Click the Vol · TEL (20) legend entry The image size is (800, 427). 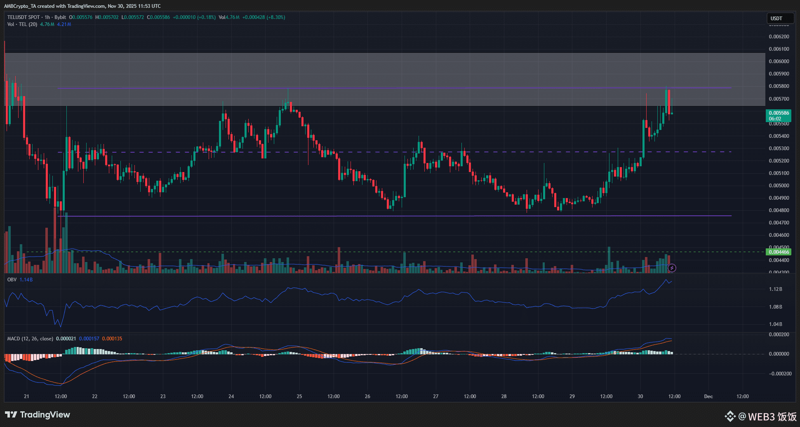23,24
